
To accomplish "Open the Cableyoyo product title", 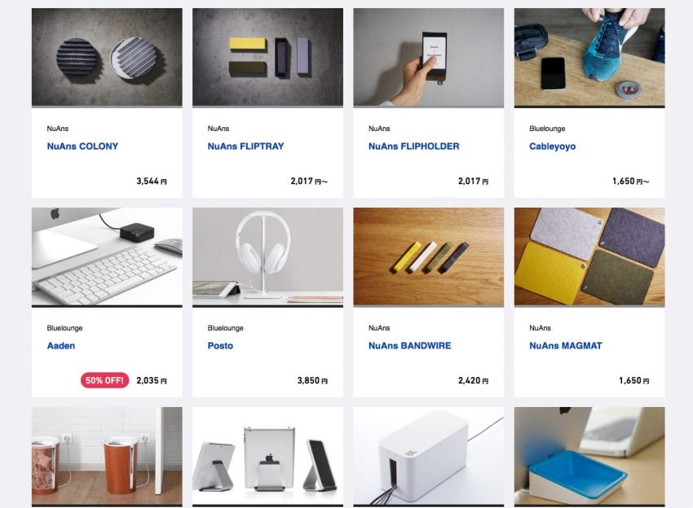I will pos(553,146).
